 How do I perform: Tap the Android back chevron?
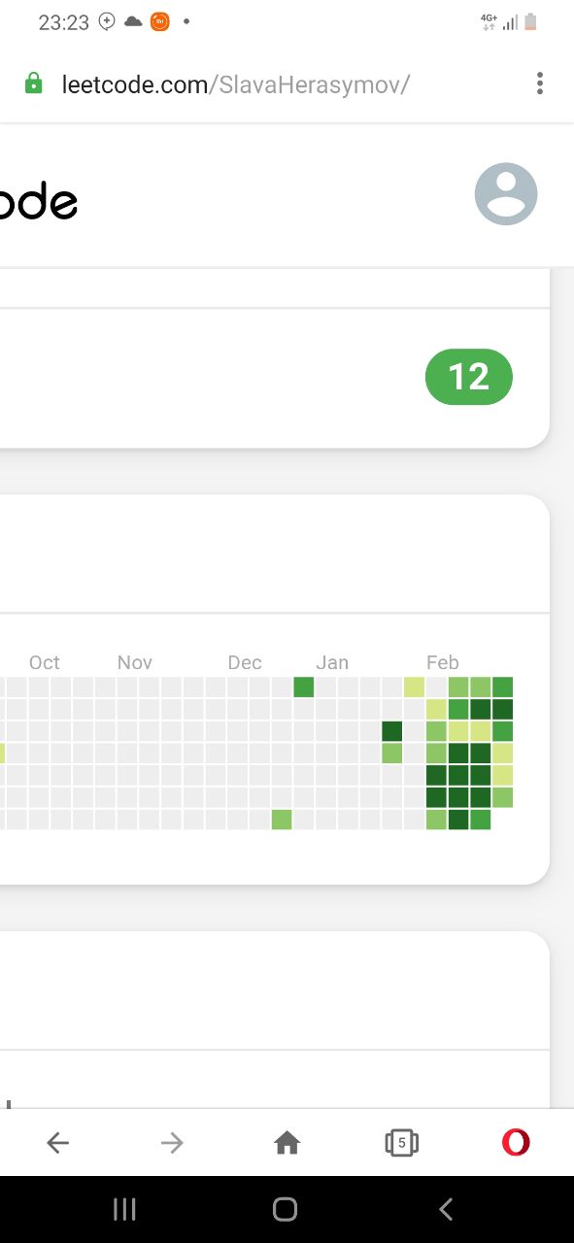click(x=446, y=1208)
